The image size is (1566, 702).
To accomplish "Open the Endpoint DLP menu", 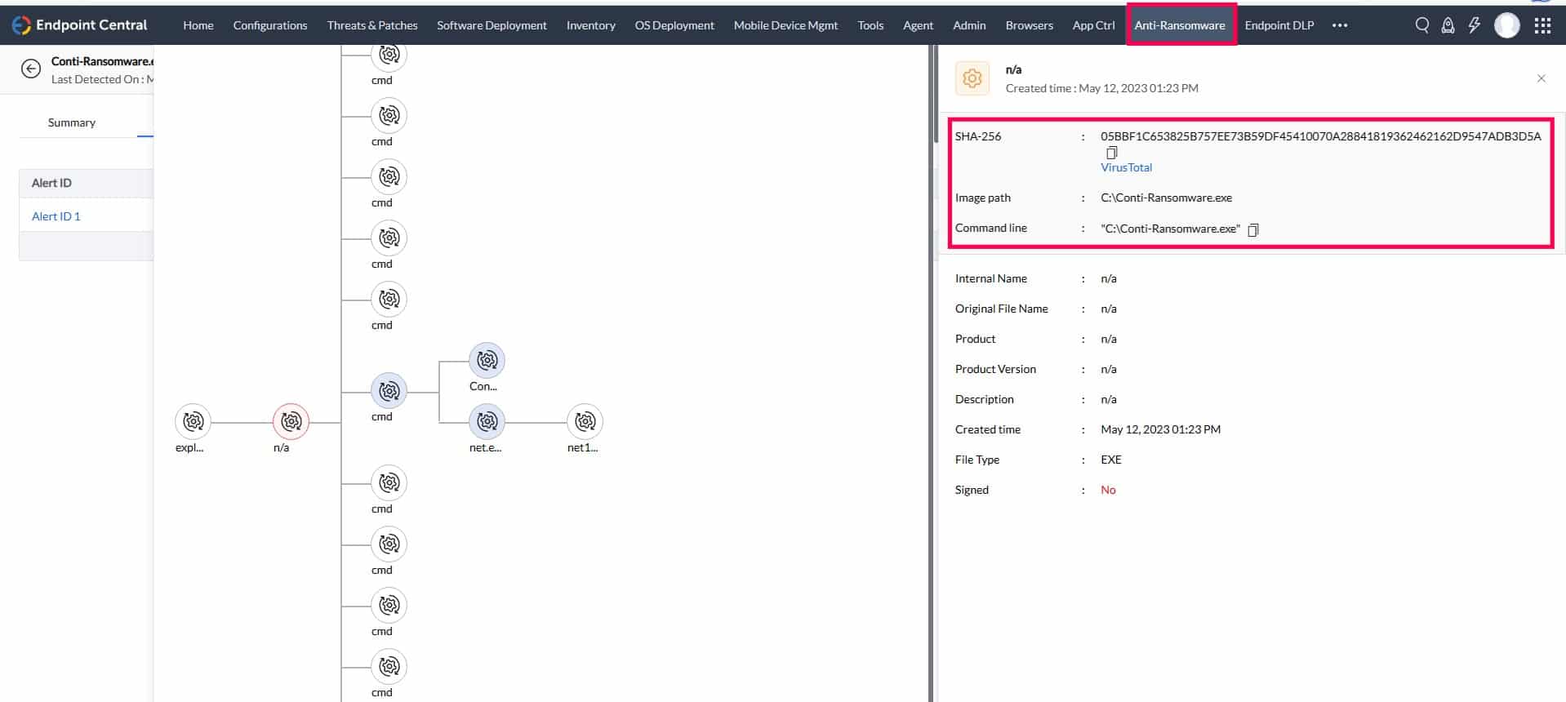I will pos(1279,25).
